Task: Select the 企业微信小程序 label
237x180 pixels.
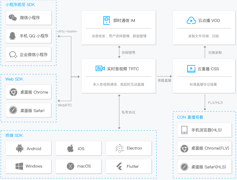Action: tap(34, 55)
